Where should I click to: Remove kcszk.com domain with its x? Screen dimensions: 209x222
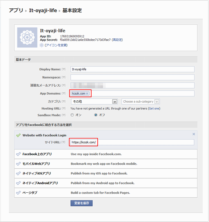point(87,94)
